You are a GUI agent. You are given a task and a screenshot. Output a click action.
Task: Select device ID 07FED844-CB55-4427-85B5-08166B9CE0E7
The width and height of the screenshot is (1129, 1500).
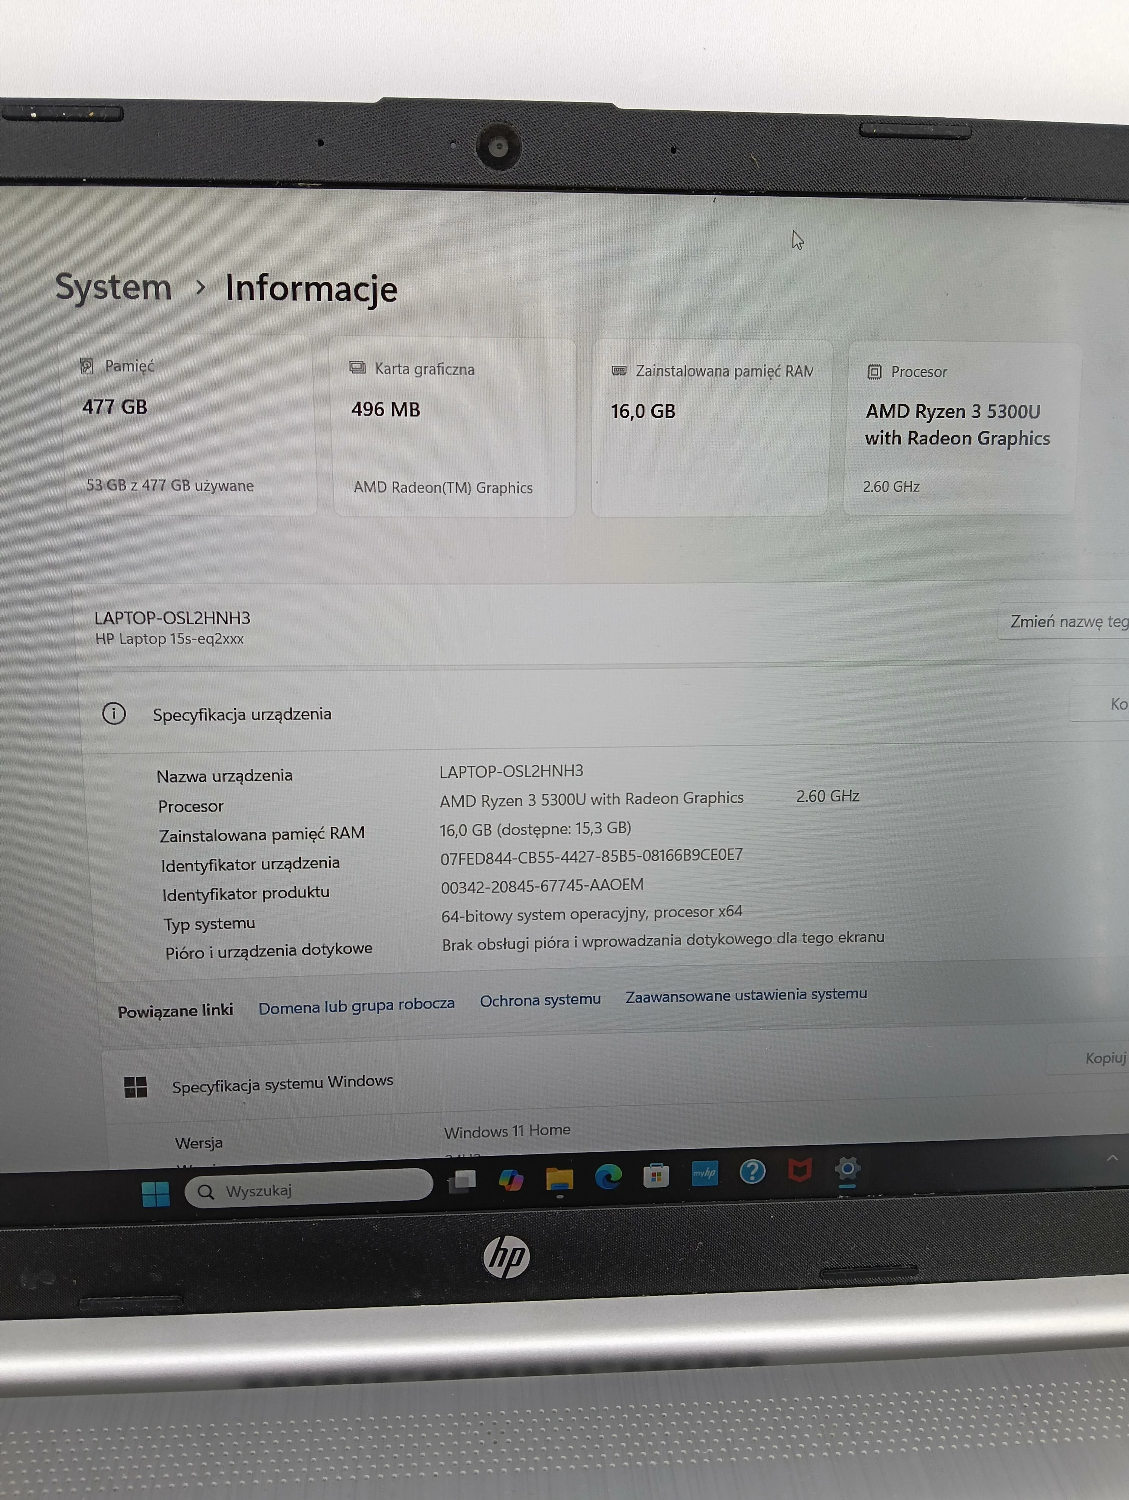[591, 856]
